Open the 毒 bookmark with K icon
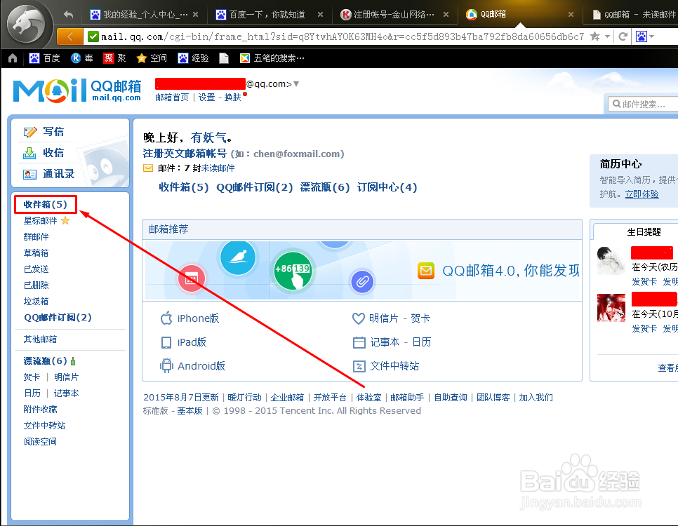Viewport: 678px width, 526px height. click(82, 58)
